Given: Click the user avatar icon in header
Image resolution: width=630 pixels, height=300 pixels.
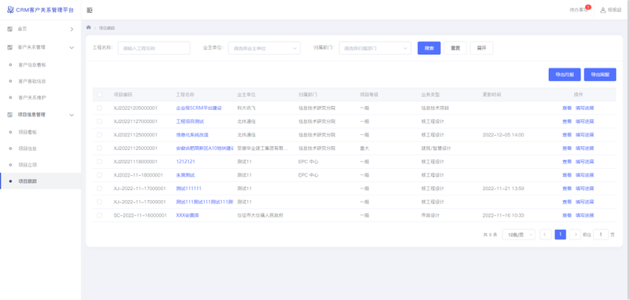Looking at the screenshot, I should click(x=602, y=10).
